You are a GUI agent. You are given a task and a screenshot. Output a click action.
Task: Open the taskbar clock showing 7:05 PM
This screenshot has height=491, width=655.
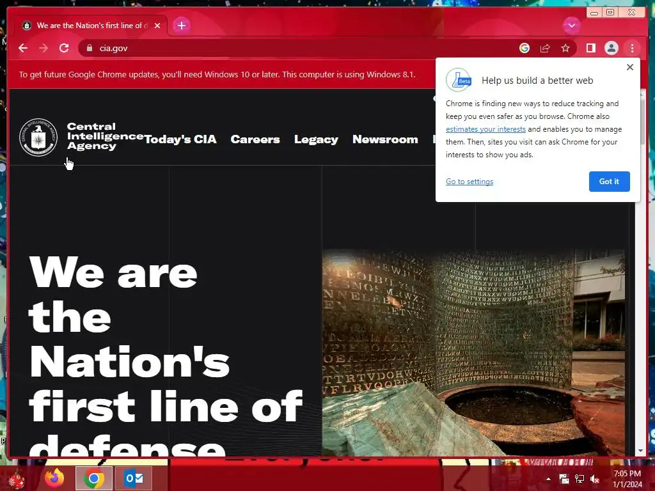point(627,479)
